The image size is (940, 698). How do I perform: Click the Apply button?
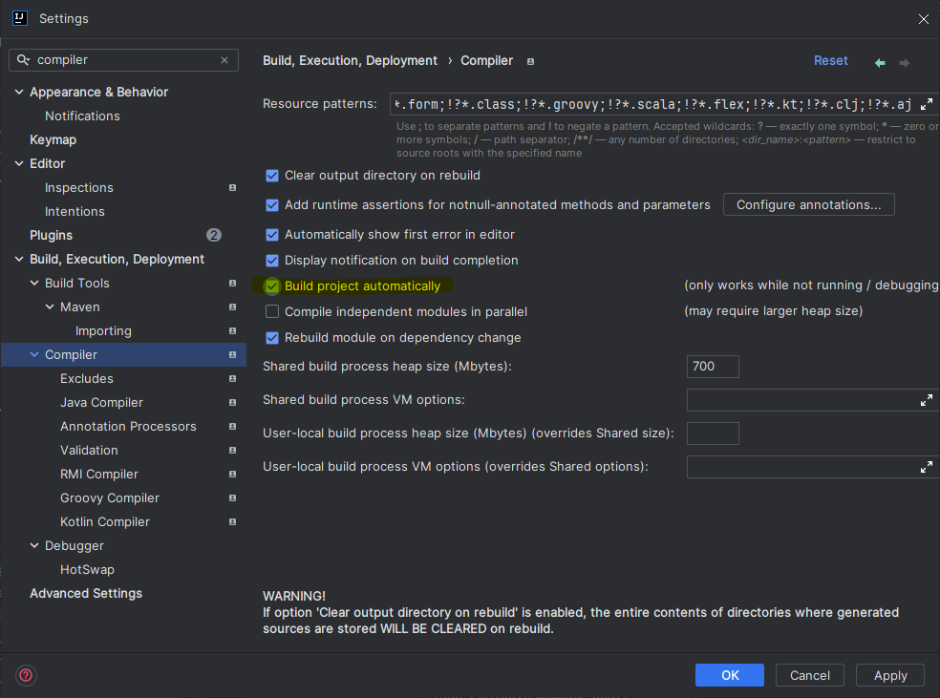[890, 675]
